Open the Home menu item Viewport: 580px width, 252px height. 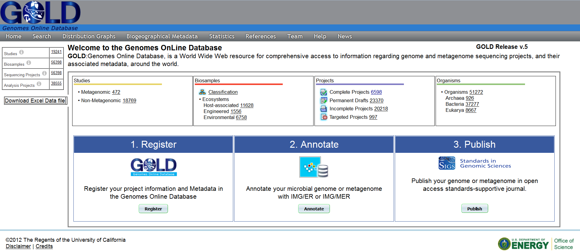14,36
